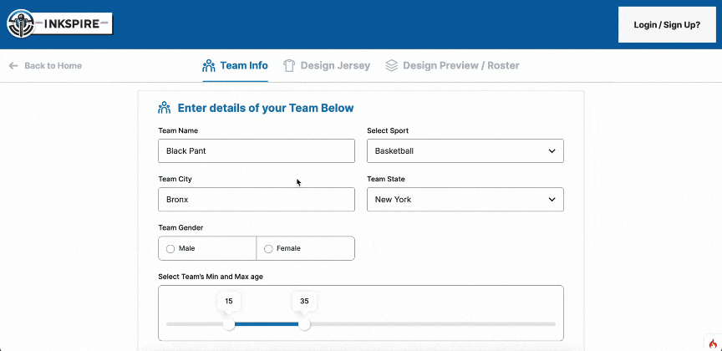
Task: Click the Design Preview layers icon
Action: point(391,65)
